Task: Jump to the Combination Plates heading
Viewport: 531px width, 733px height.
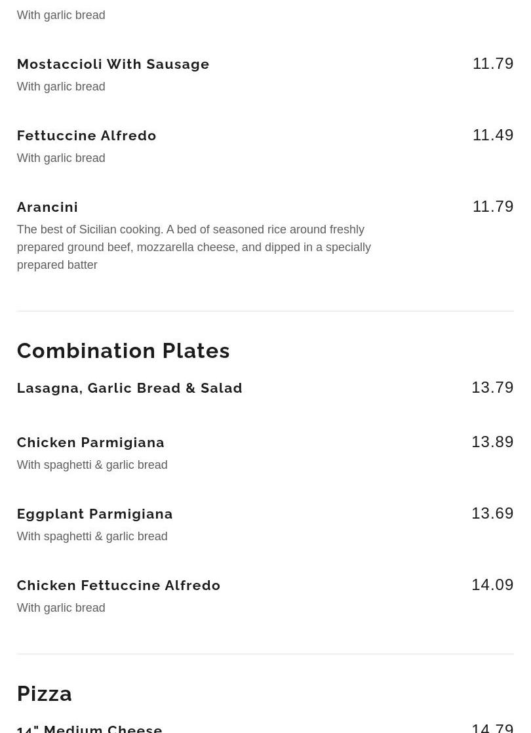Action: pyautogui.click(x=123, y=351)
